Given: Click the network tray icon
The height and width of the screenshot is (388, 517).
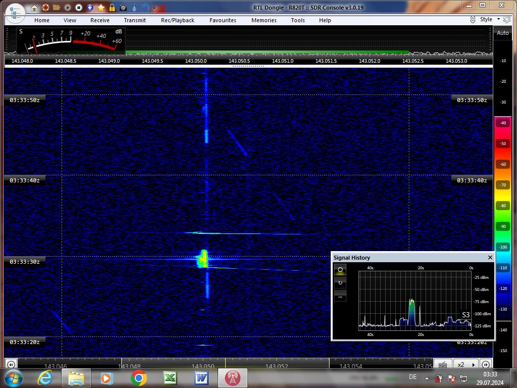Looking at the screenshot, I should 463,378.
